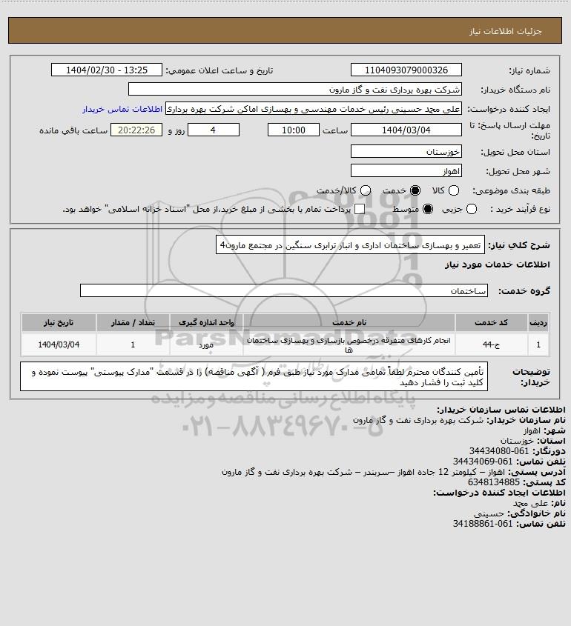571x626 pixels.
Task: Select the خدمت radio button
Action: [415, 191]
